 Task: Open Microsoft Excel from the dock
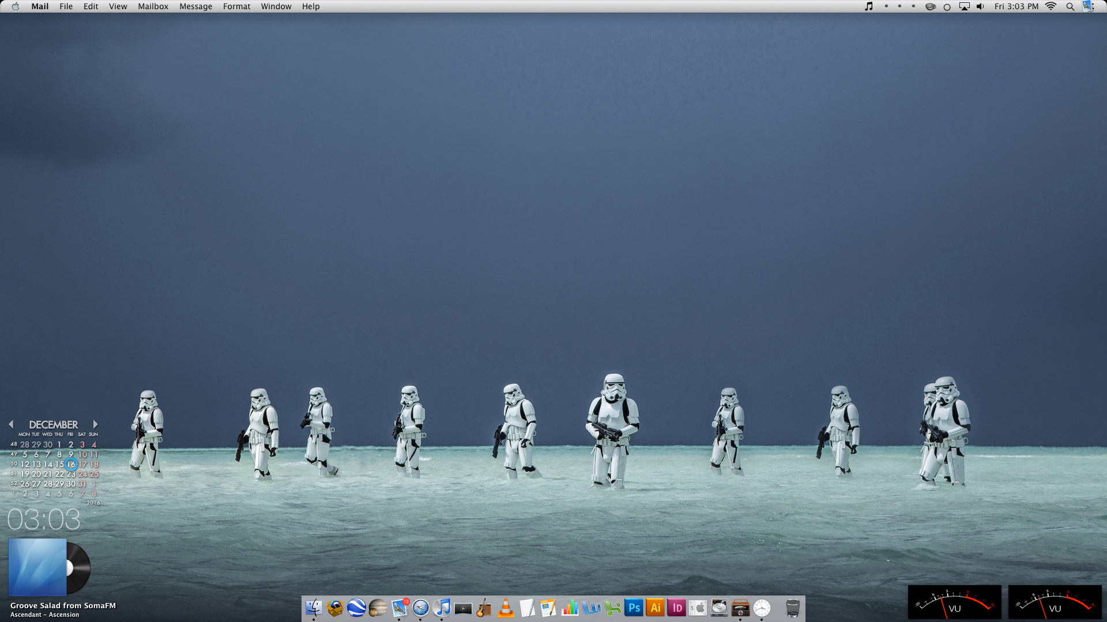[x=612, y=608]
